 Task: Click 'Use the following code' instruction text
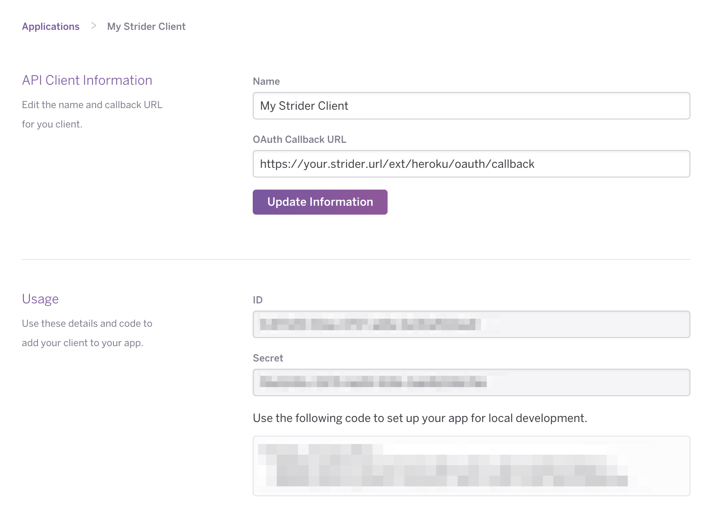pyautogui.click(x=420, y=418)
